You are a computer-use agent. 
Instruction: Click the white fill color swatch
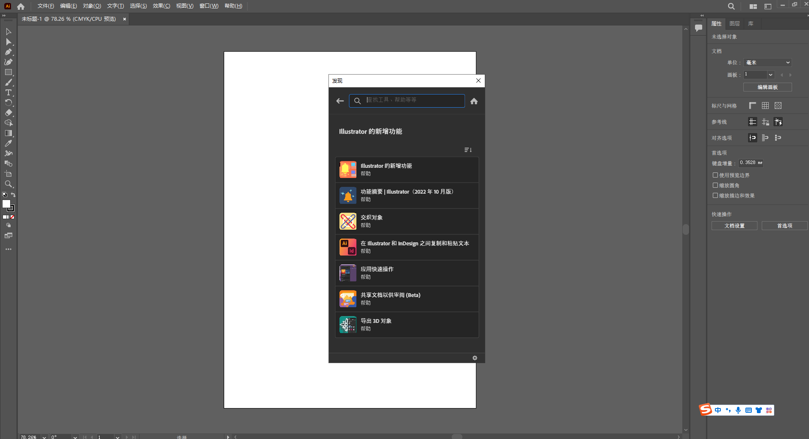click(x=6, y=204)
